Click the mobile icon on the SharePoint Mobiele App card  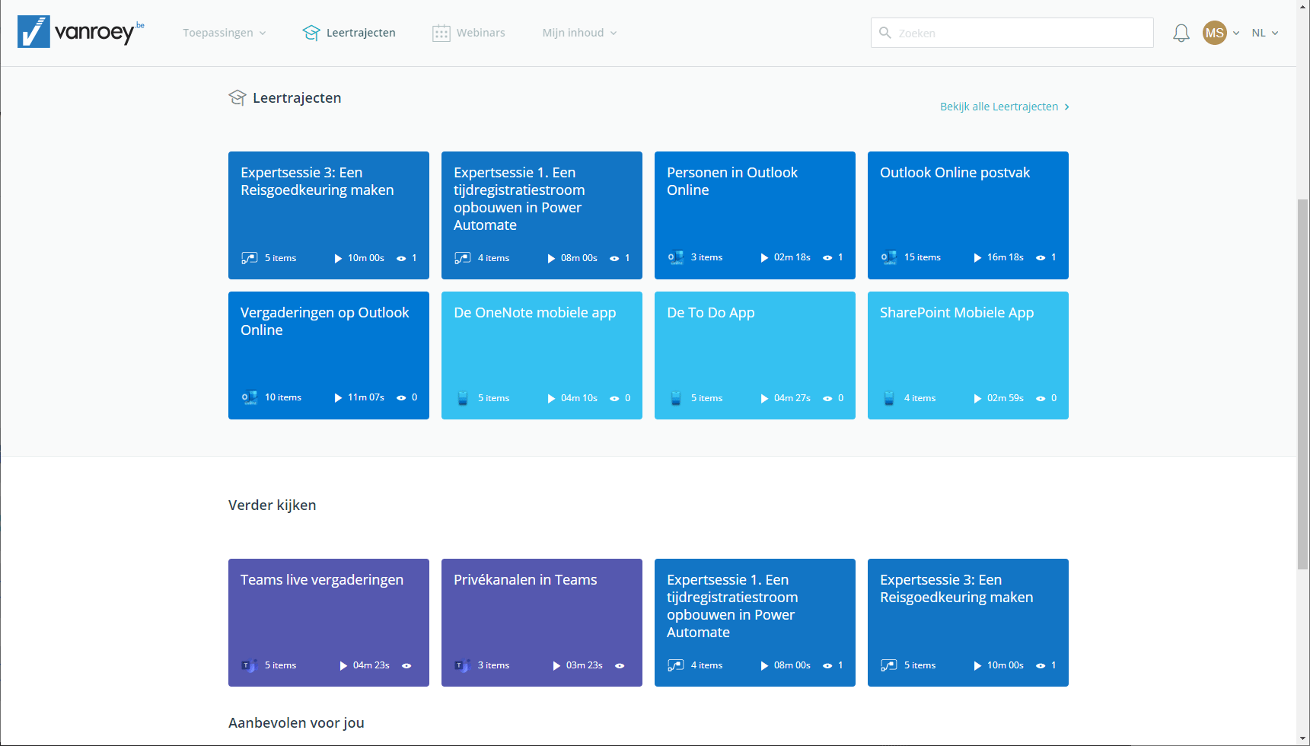pyautogui.click(x=889, y=398)
